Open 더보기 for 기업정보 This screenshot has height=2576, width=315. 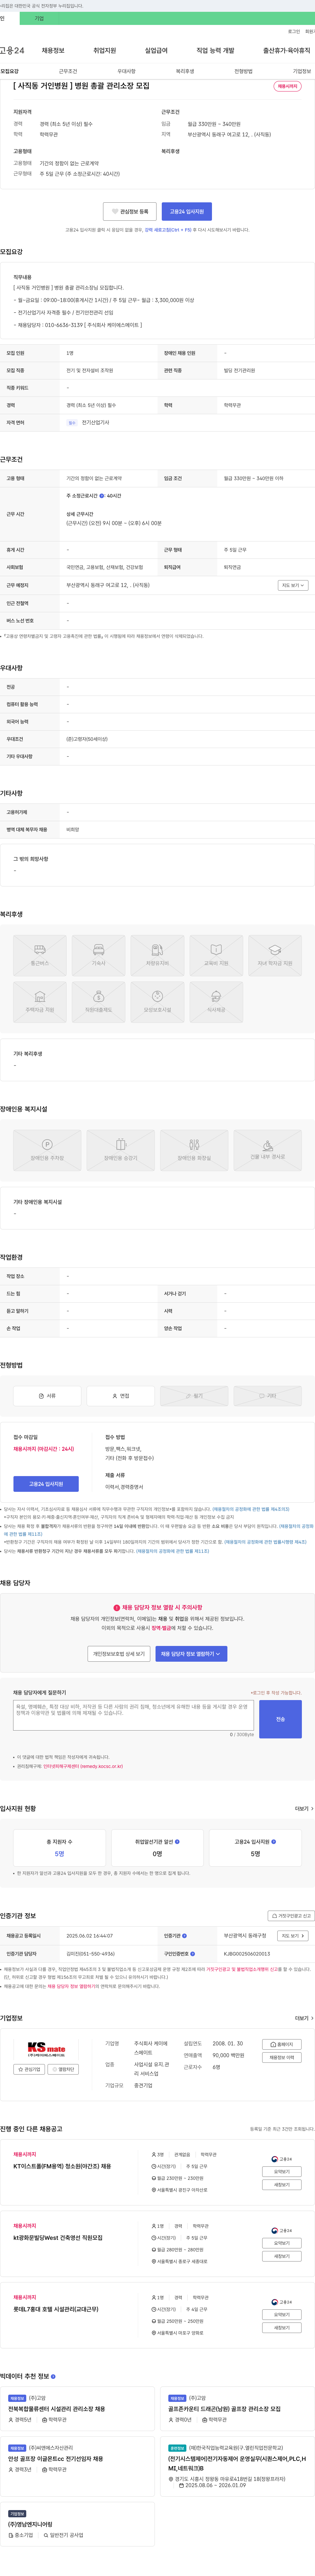304,2018
